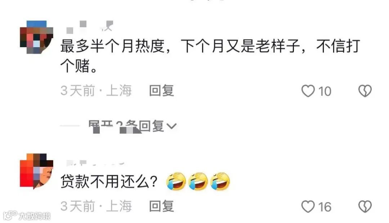The height and width of the screenshot is (223, 389).
Task: Click 3天前 · 上海 under first comment
Action: click(96, 90)
